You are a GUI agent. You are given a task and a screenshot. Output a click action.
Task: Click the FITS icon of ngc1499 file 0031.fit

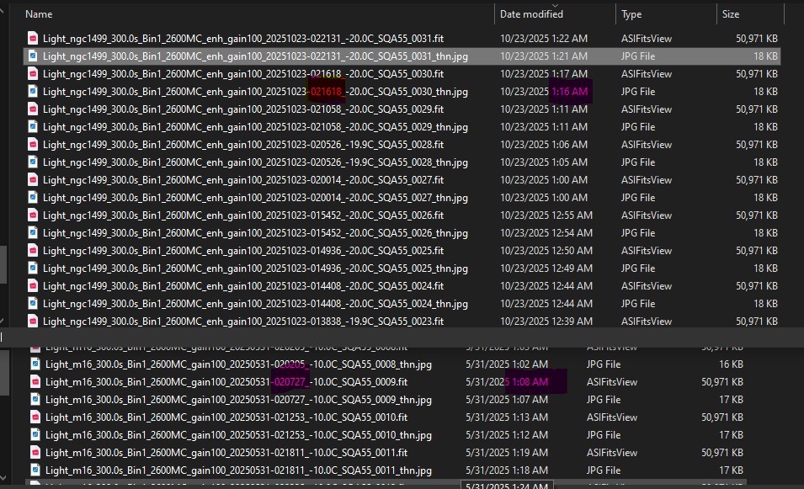(x=33, y=38)
